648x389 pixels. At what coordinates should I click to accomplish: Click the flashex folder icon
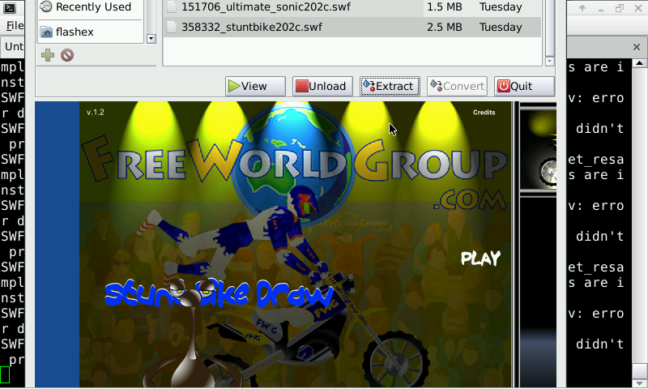coord(46,32)
